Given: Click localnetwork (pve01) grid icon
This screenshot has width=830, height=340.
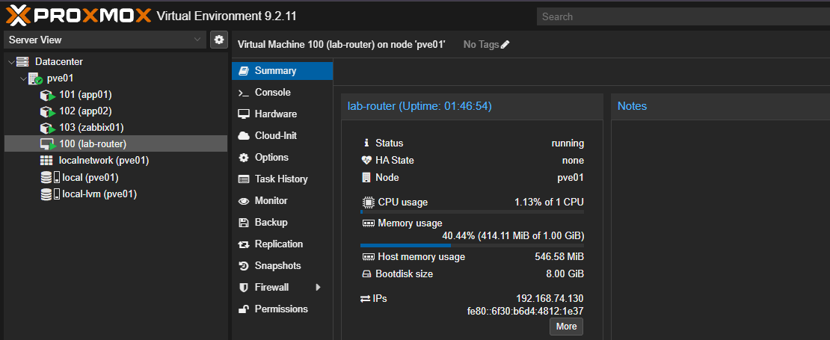Looking at the screenshot, I should tap(46, 161).
